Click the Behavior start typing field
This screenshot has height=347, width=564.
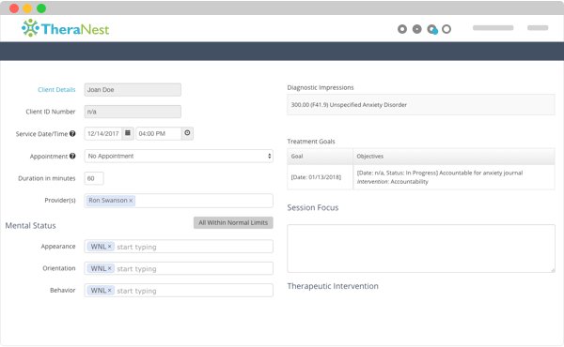click(194, 291)
